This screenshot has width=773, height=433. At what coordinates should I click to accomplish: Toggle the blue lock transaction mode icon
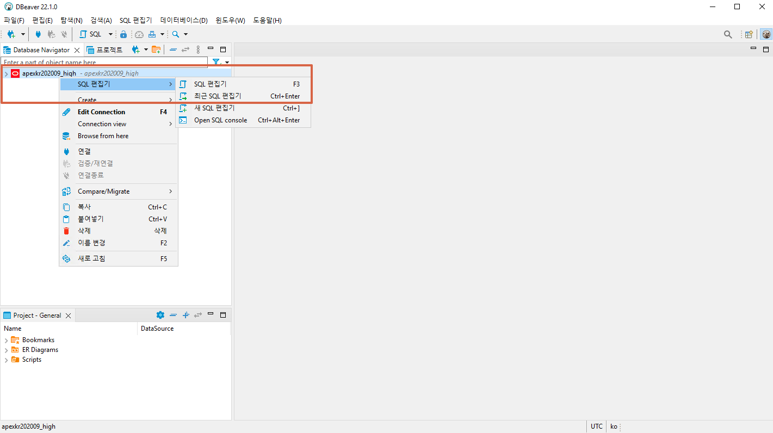pos(123,34)
